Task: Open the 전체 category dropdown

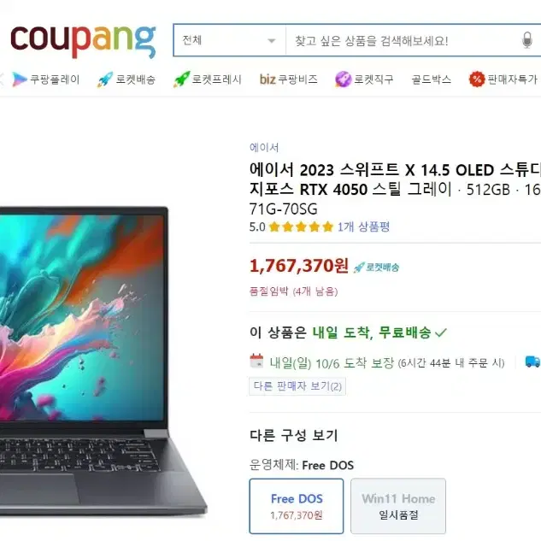Action: point(229,40)
